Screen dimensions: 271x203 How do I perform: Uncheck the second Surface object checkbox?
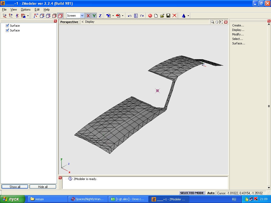[7, 30]
